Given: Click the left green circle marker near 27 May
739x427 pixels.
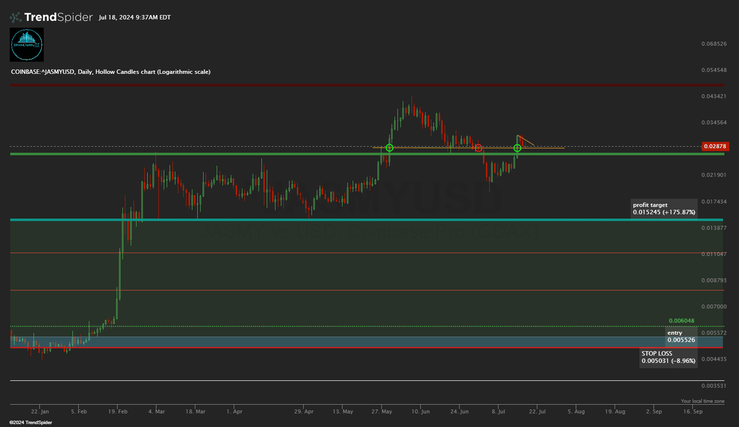Looking at the screenshot, I should (x=389, y=148).
